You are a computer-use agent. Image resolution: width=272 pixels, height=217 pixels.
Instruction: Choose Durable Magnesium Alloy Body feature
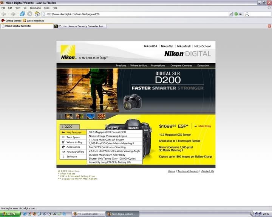[x=115, y=155]
